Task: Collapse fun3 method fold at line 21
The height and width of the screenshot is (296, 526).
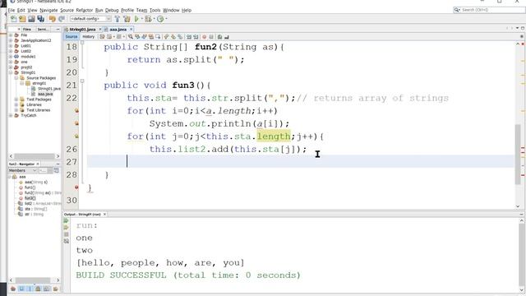Action: pos(82,81)
